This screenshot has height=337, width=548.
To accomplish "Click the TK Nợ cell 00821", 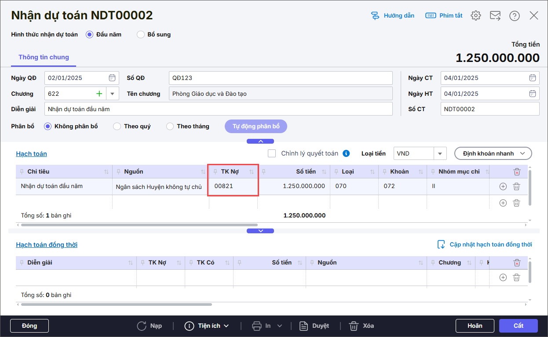I will pyautogui.click(x=233, y=186).
